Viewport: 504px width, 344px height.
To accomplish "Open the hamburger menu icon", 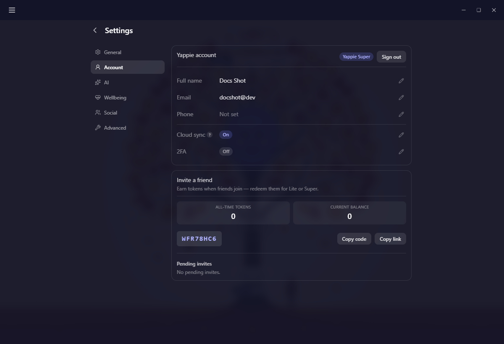I will (12, 10).
